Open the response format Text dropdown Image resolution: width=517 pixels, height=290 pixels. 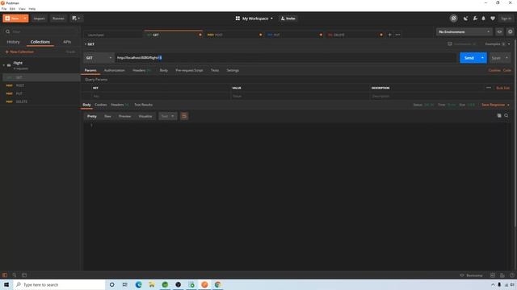(167, 116)
